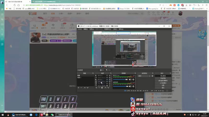This screenshot has height=117, width=209.
Task: Open OBS 场景集合 menu
Action: (x=108, y=29)
